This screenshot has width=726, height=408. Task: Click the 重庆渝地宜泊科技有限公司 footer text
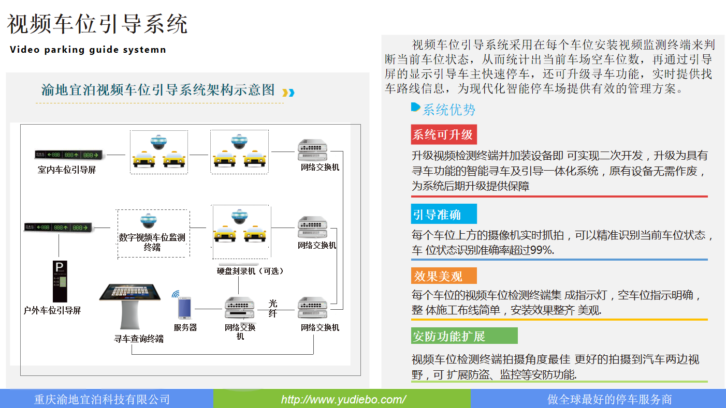102,399
